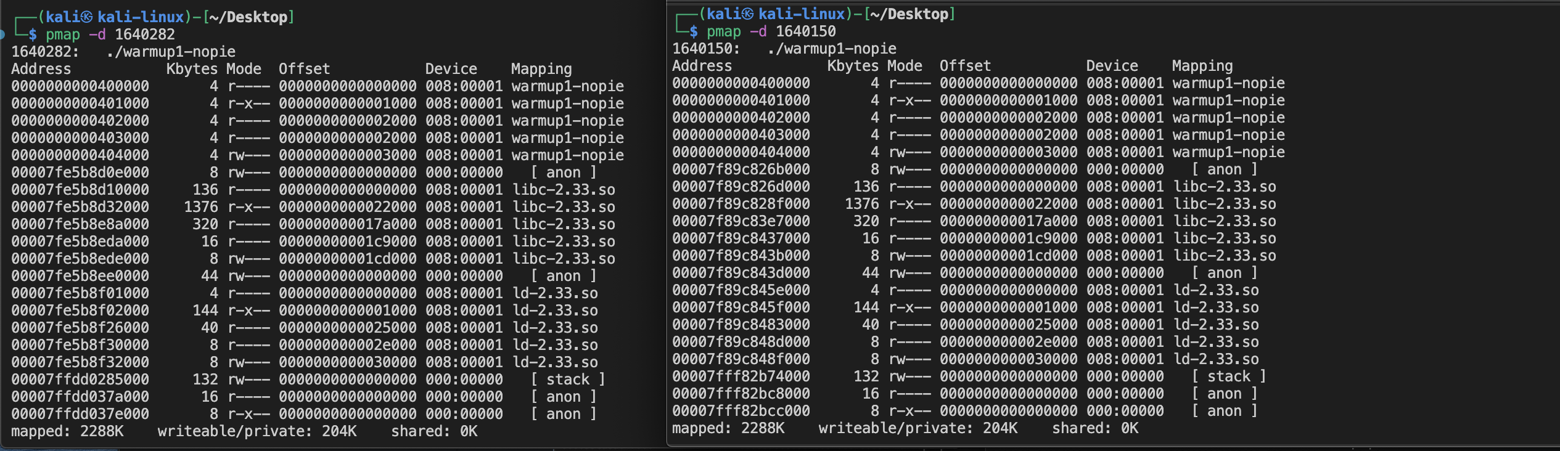Click the Offset column header in right pane
The height and width of the screenshot is (451, 1560).
coord(965,66)
